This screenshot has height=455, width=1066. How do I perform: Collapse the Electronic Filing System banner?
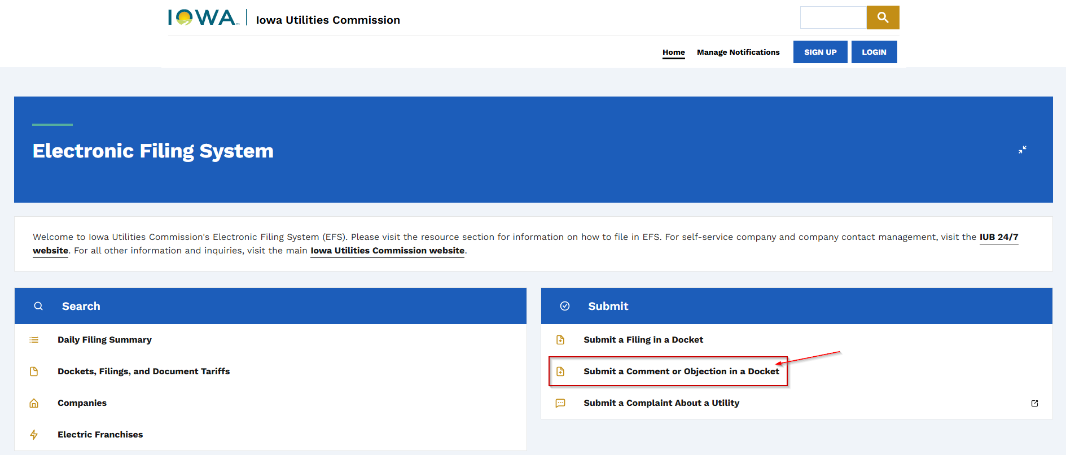tap(1022, 150)
